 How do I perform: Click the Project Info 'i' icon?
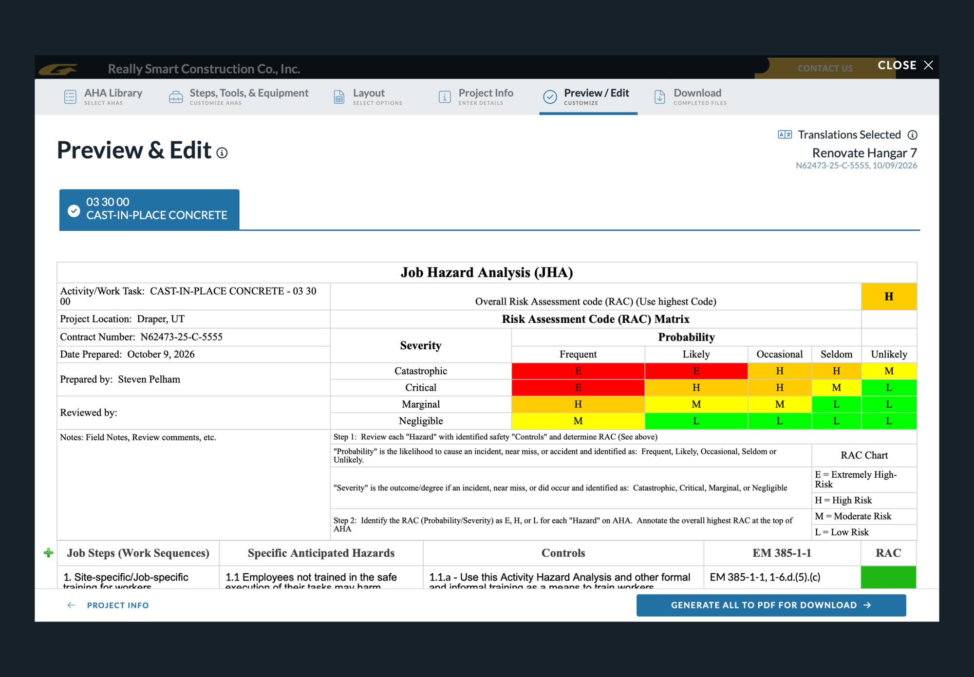point(445,97)
